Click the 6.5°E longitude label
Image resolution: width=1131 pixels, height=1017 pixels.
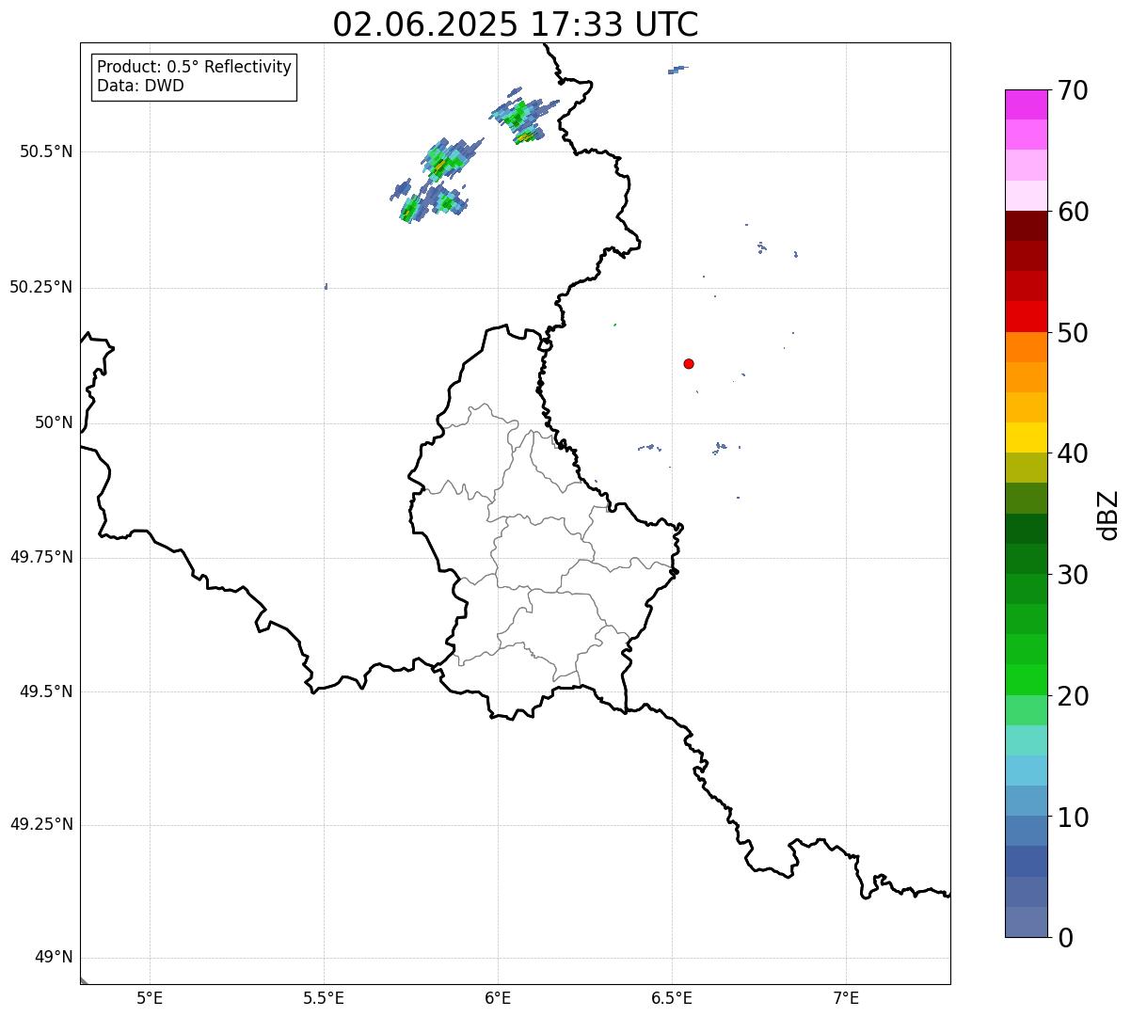click(672, 998)
